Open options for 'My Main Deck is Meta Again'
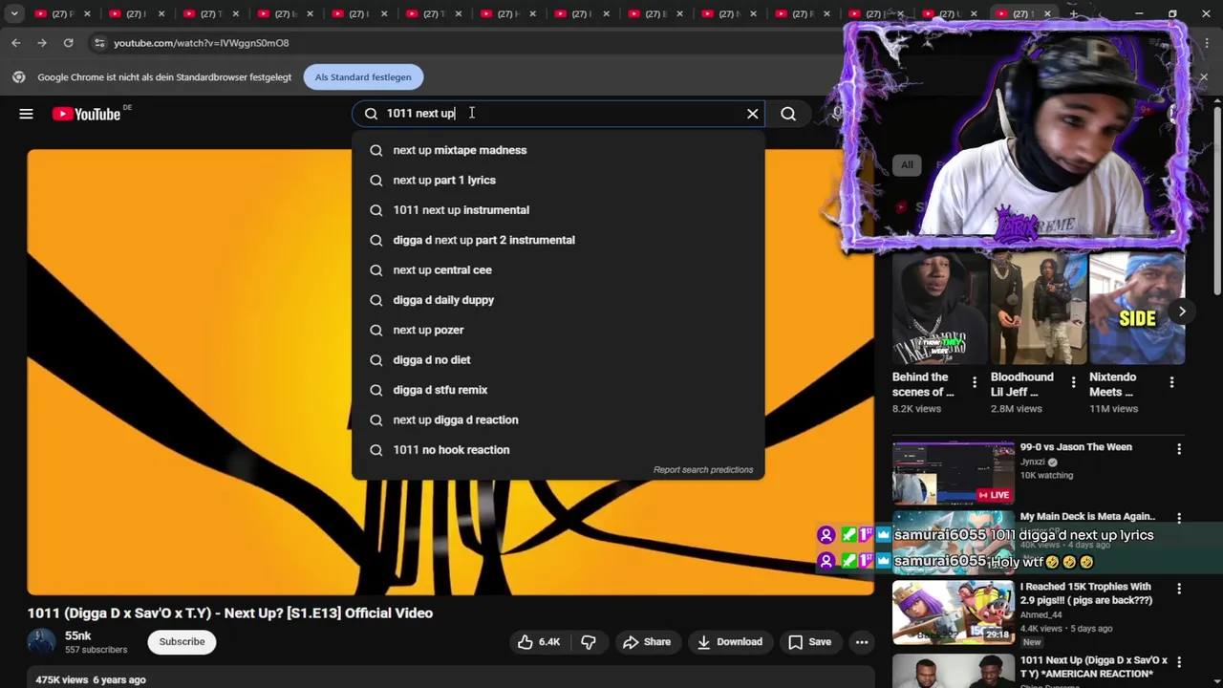 (x=1179, y=518)
